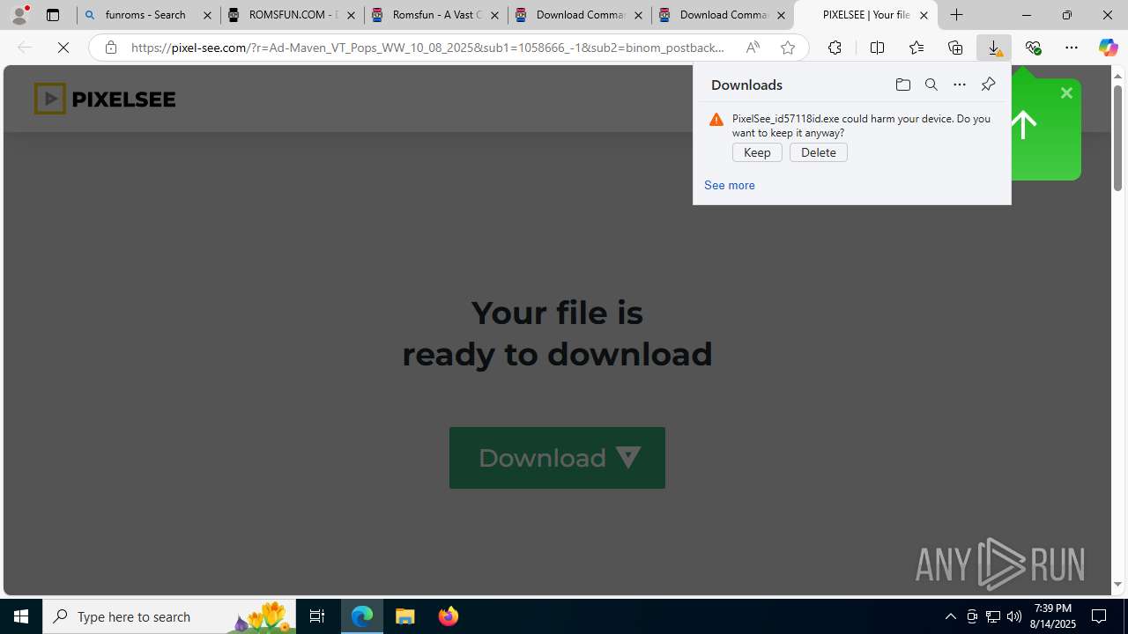Close the ROMSFUN.COM tab
Screen dimensions: 1128x634
tap(351, 15)
